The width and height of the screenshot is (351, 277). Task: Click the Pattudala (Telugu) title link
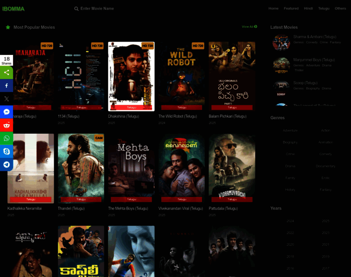[223, 208]
